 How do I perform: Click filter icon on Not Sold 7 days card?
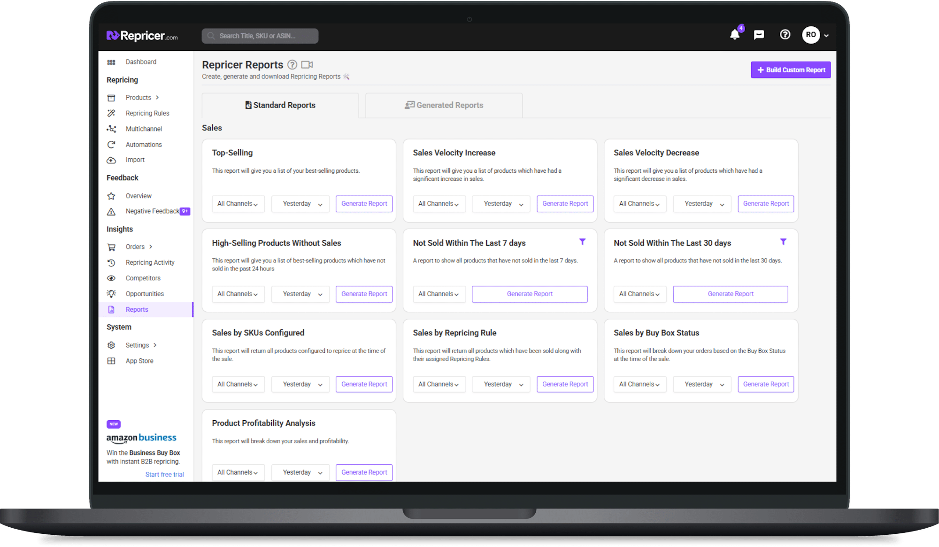[x=582, y=241]
